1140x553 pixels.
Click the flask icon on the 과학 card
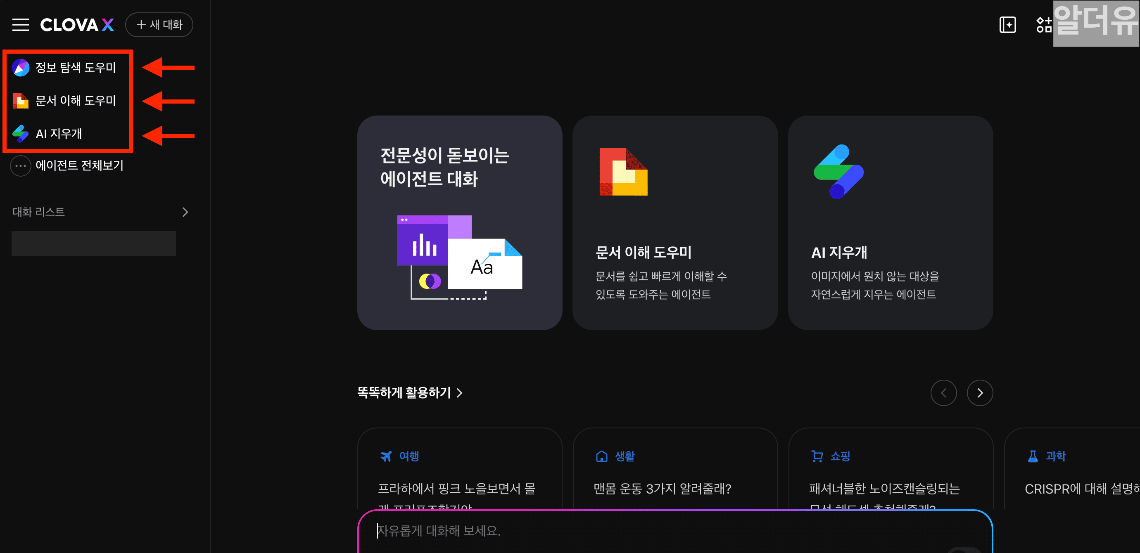tap(1032, 456)
